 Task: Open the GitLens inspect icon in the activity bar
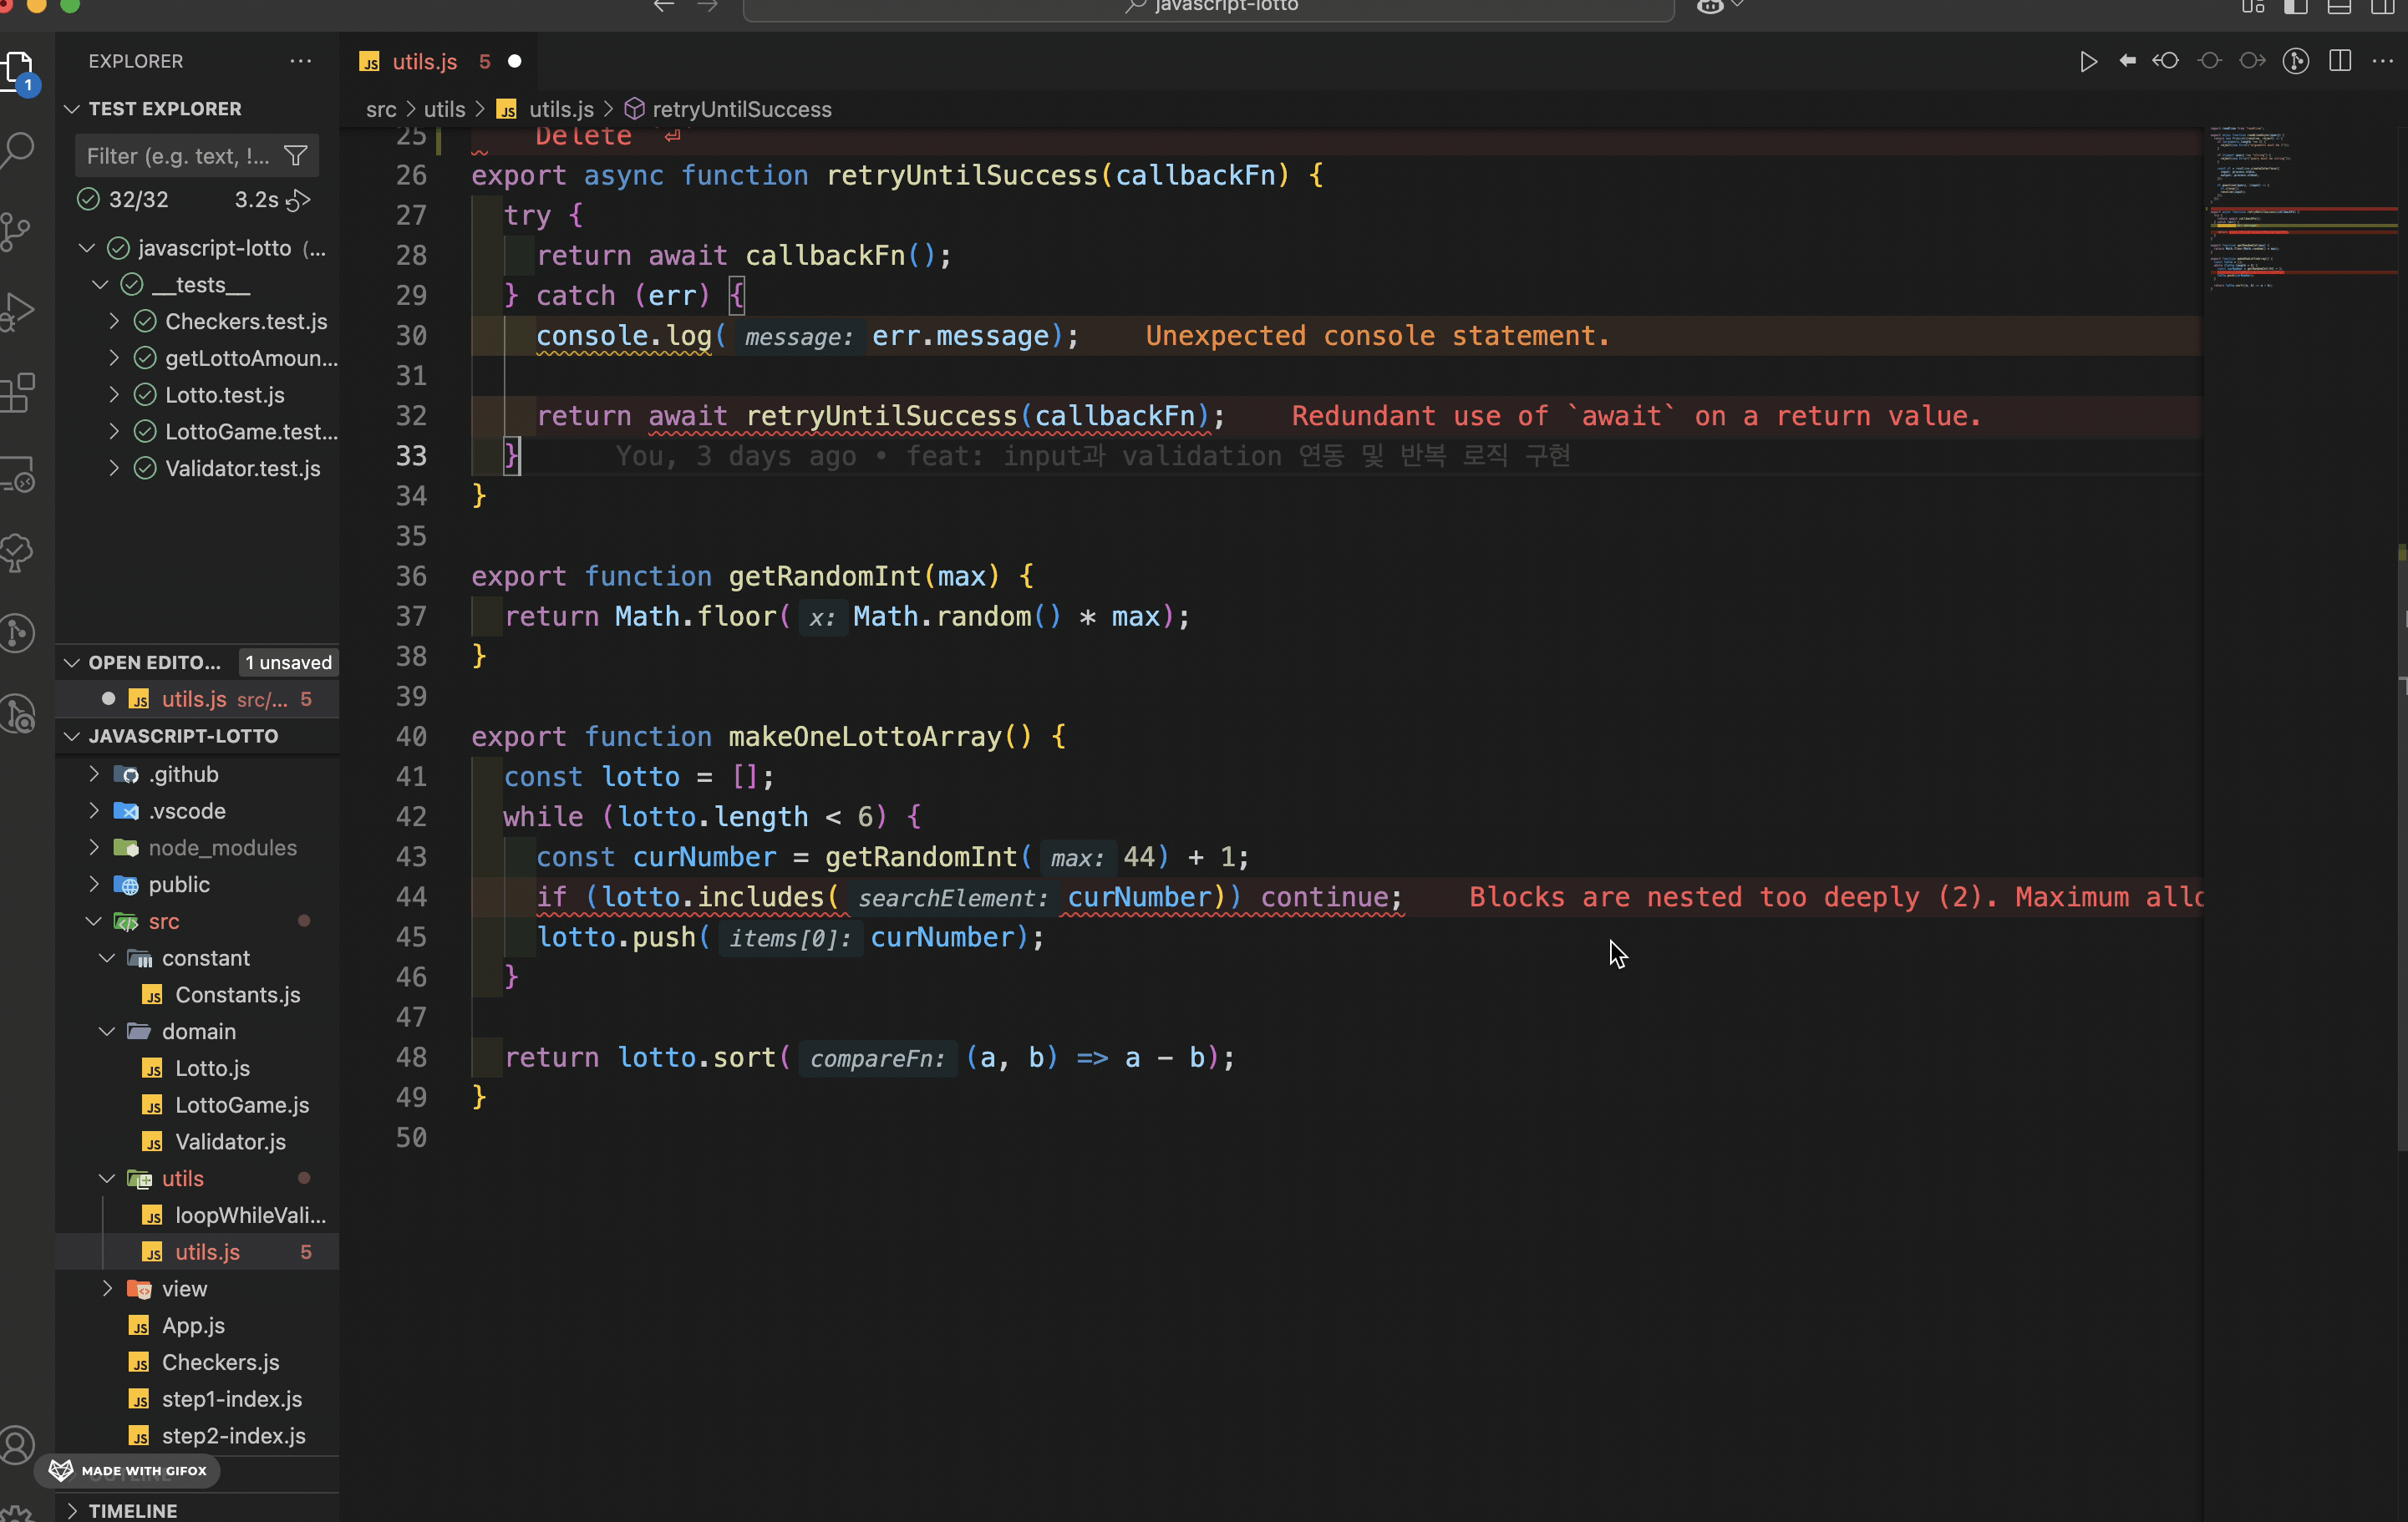click(18, 714)
